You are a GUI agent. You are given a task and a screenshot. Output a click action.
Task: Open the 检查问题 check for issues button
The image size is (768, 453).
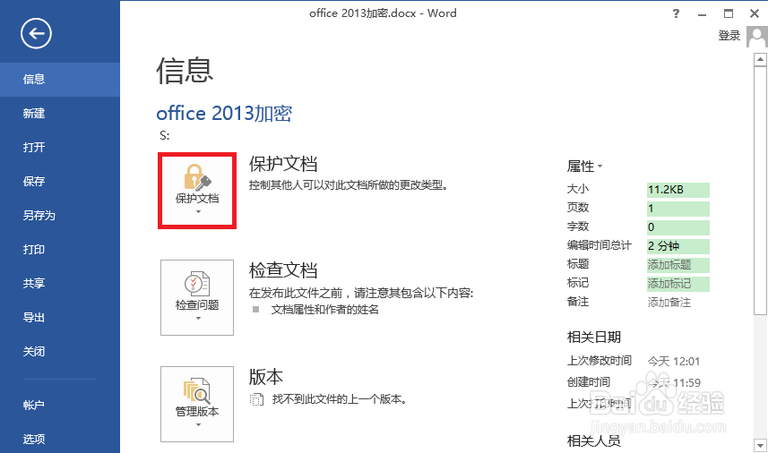pos(197,297)
